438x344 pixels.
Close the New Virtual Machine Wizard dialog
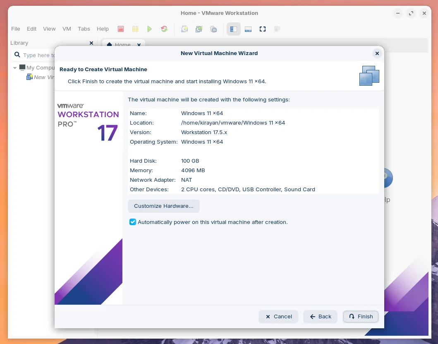[x=377, y=53]
